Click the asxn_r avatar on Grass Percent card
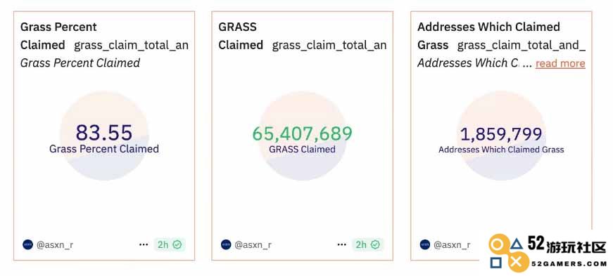Screen dimensions: 613x276 (x=27, y=245)
